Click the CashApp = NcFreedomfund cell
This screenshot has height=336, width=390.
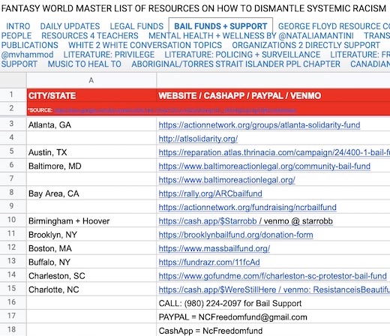coord(274,330)
